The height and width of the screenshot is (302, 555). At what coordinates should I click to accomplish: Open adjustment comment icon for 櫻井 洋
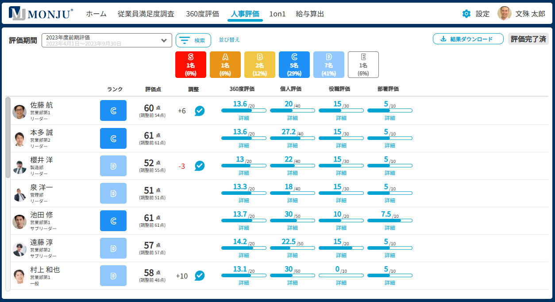click(x=200, y=166)
